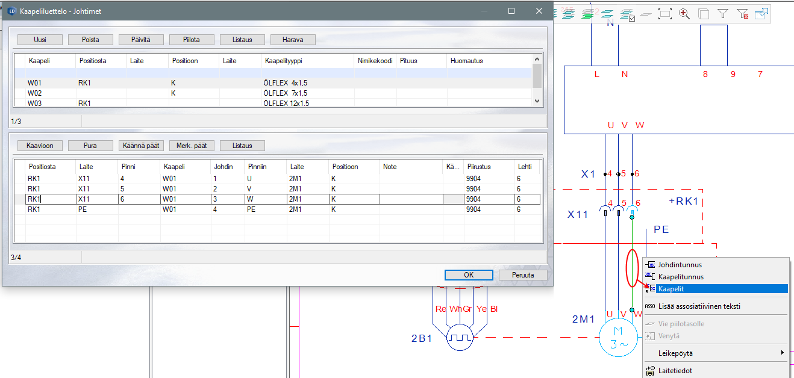Screen dimensions: 794x378
Task: Toggle the layers icon with checkbox
Action: [x=627, y=13]
